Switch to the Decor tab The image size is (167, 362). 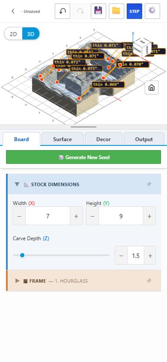click(x=103, y=139)
